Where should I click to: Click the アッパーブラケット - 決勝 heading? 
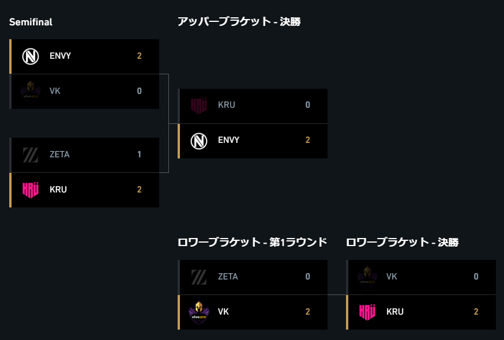239,21
